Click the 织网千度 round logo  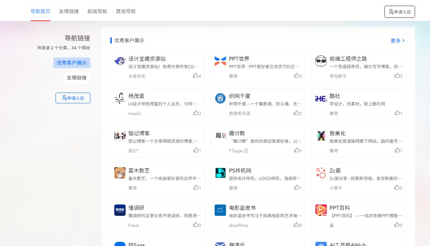point(220,98)
